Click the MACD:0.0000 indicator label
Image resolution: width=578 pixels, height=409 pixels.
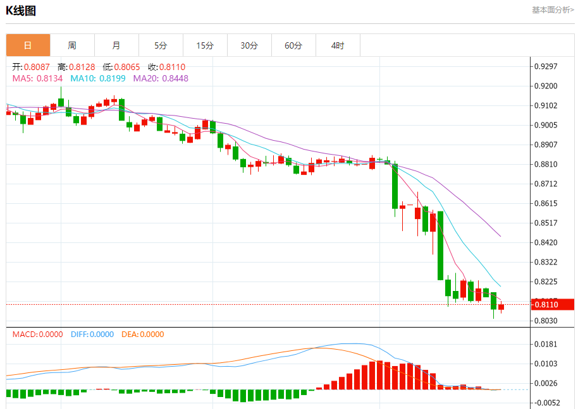pos(37,335)
